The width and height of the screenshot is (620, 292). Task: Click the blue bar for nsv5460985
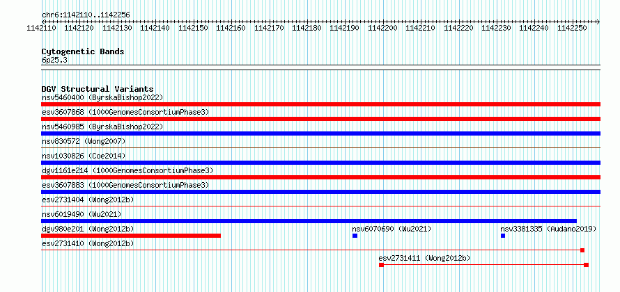tap(320, 133)
